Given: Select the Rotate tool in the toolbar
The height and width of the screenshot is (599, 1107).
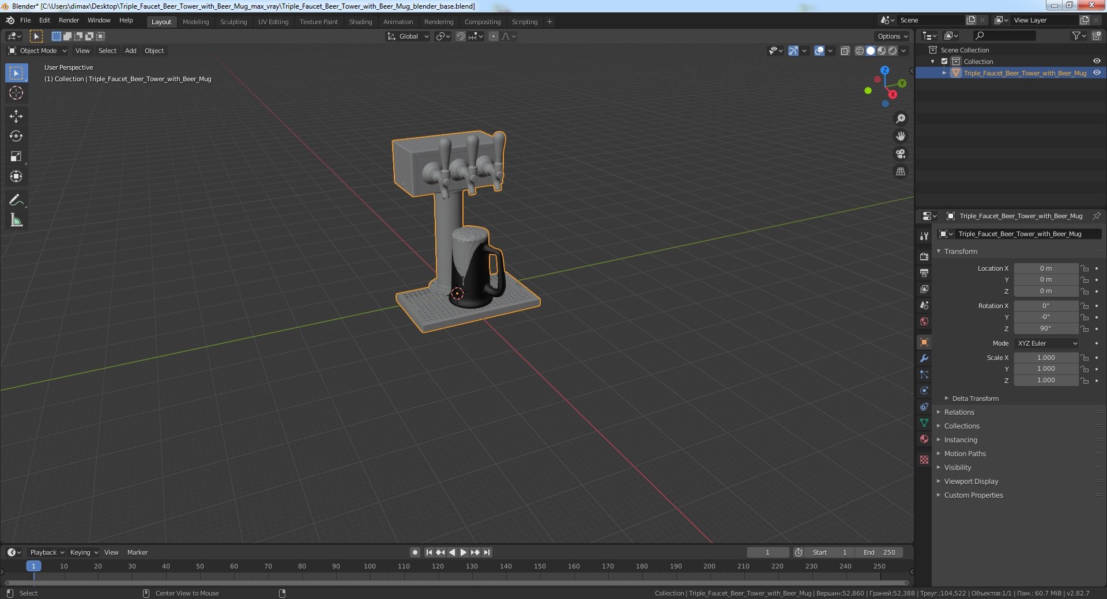Looking at the screenshot, I should (16, 137).
